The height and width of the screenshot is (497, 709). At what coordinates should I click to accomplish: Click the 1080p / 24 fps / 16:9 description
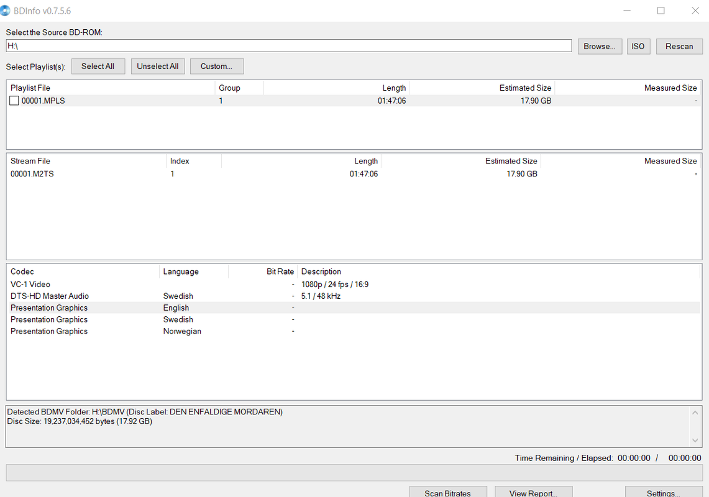pyautogui.click(x=334, y=285)
